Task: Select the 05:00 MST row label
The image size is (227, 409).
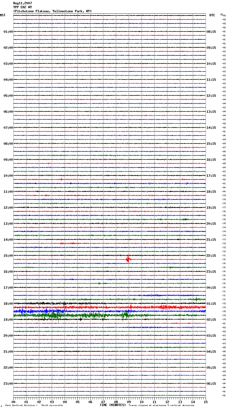Action: coord(8,96)
